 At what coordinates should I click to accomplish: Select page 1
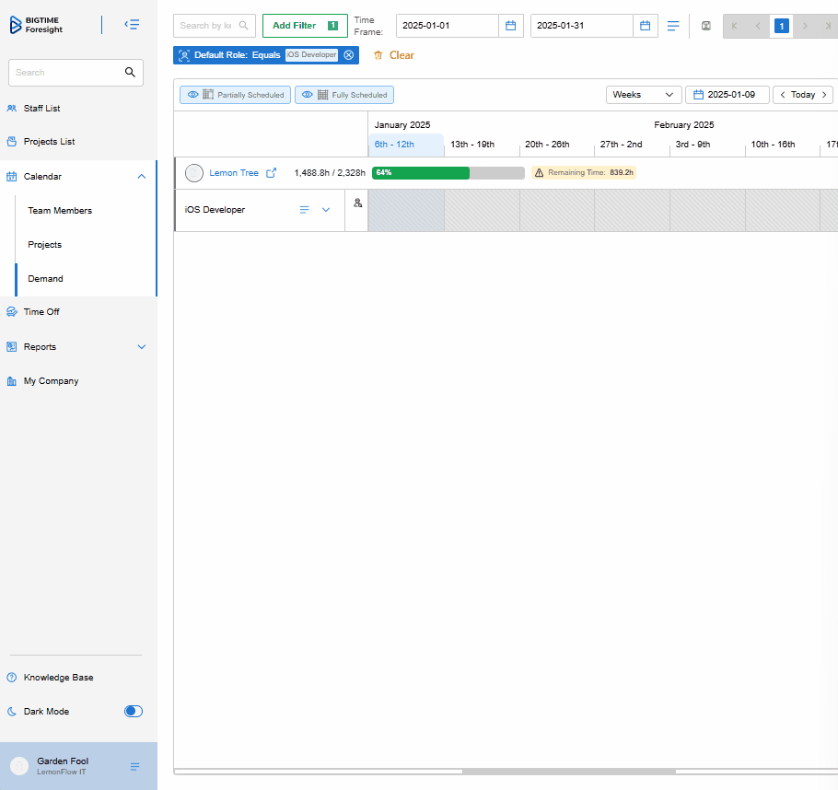pyautogui.click(x=781, y=26)
